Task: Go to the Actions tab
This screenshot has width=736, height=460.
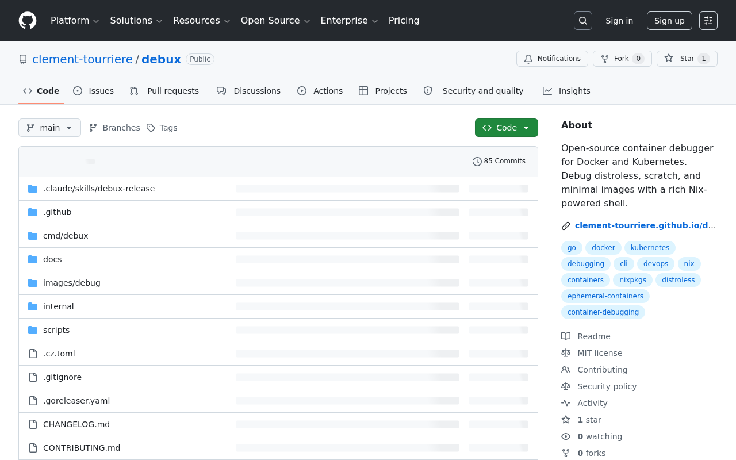Action: coord(320,91)
